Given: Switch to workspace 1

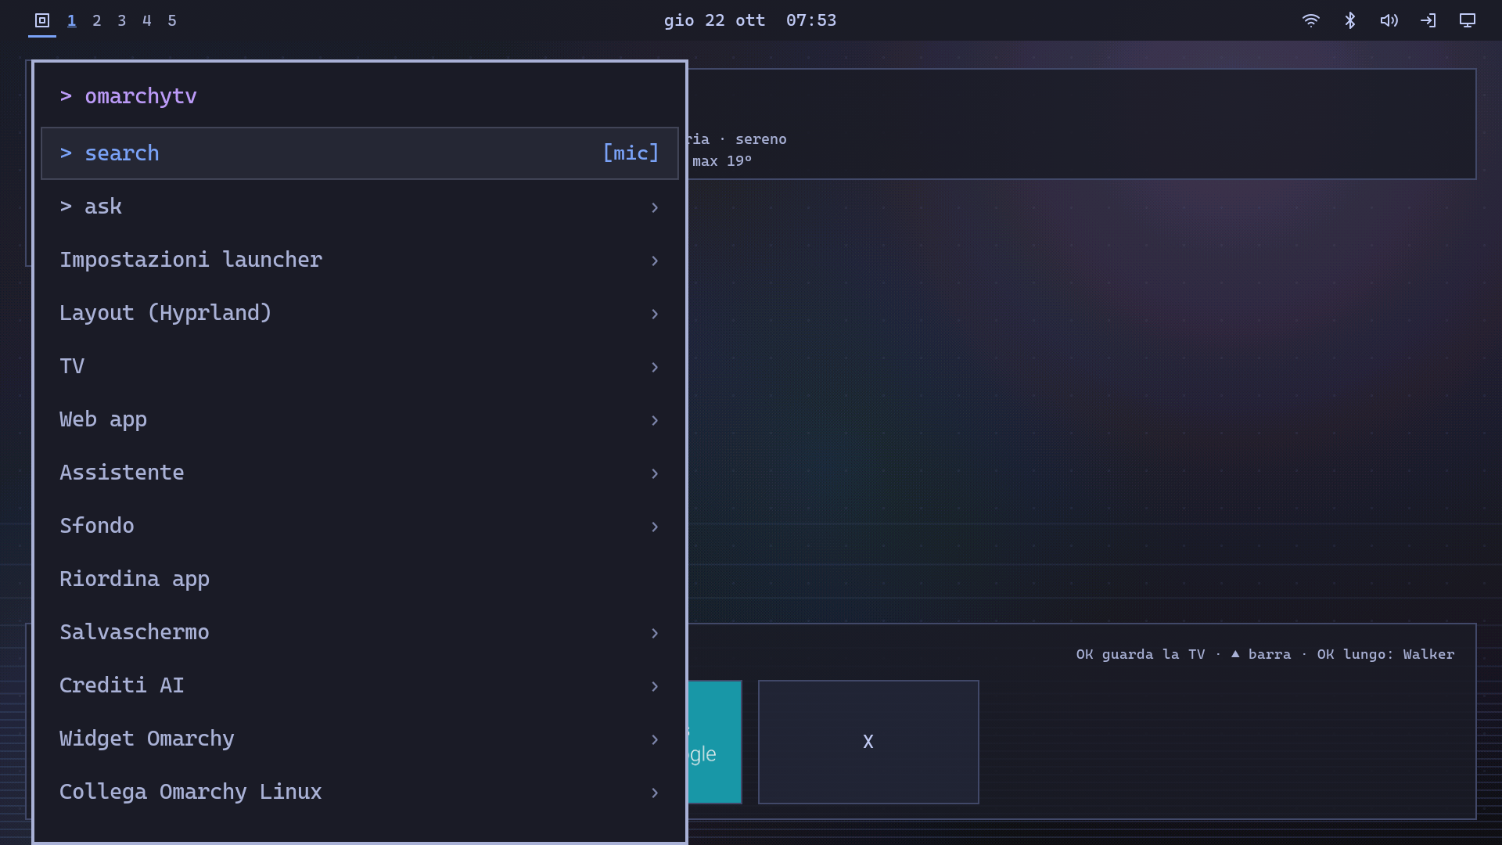Looking at the screenshot, I should point(71,20).
